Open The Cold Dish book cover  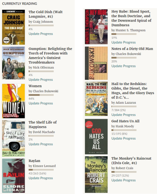pyautogui.click(x=13, y=27)
